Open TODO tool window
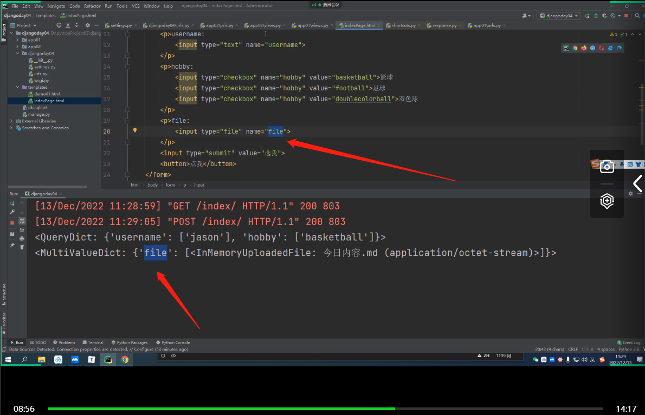The width and height of the screenshot is (645, 415). (38, 342)
